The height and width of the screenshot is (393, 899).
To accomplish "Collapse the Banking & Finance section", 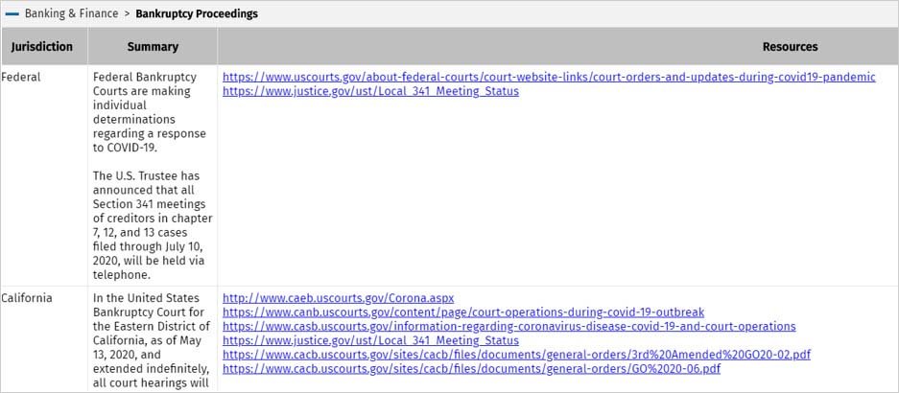I will click(12, 14).
